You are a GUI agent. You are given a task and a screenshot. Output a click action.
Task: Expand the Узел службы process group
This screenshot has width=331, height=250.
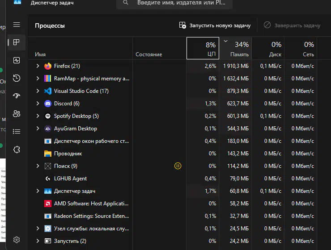click(38, 228)
